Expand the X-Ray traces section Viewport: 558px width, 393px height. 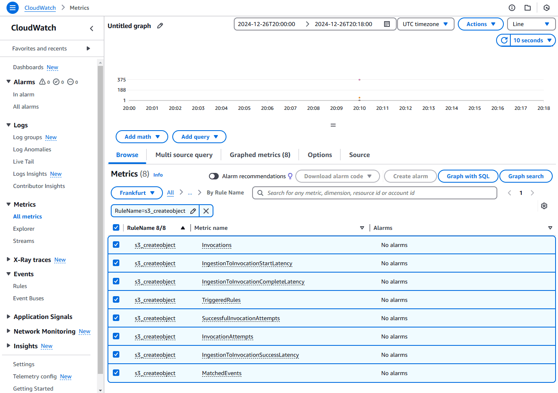tap(9, 260)
